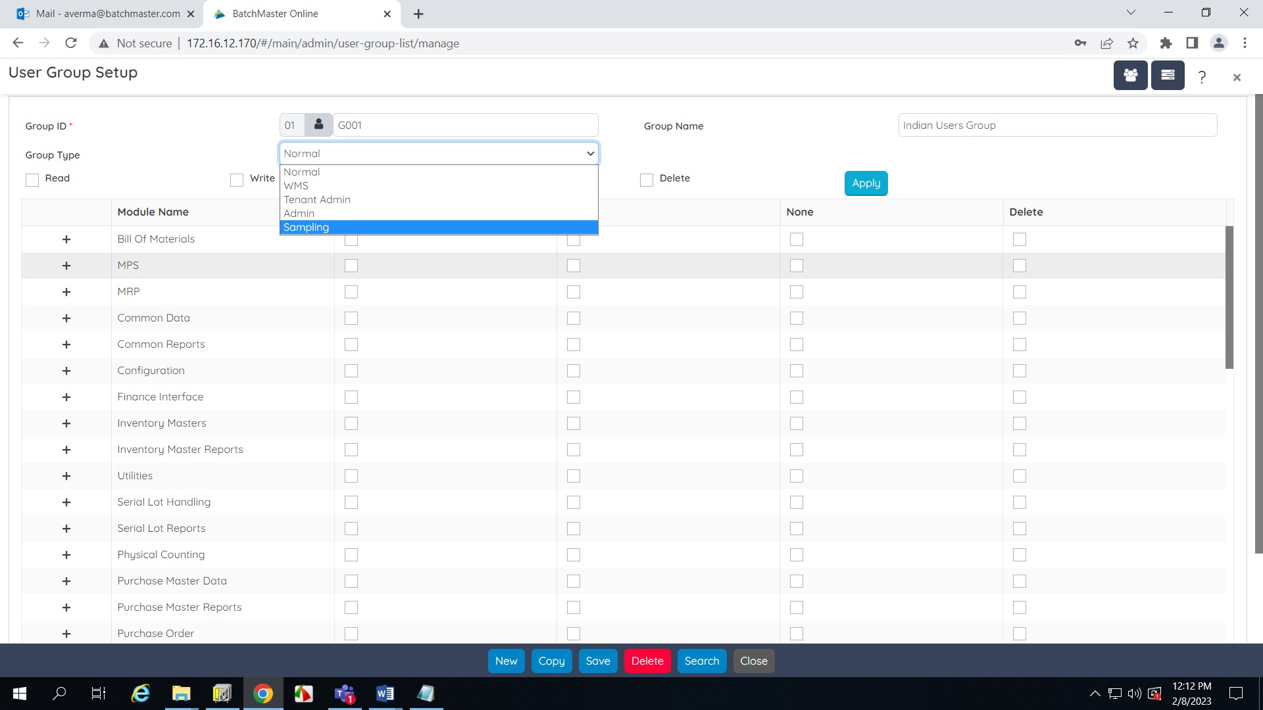This screenshot has width=1263, height=710.
Task: Bookmark page with the star icon
Action: pyautogui.click(x=1133, y=43)
